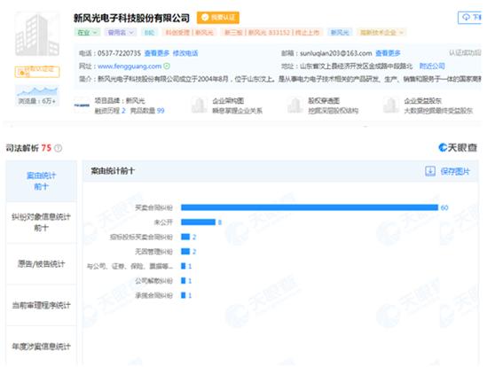Click the 招标投标买卖合同纠纷 bar valued 2
Screen dimensions: 495x367
point(185,237)
